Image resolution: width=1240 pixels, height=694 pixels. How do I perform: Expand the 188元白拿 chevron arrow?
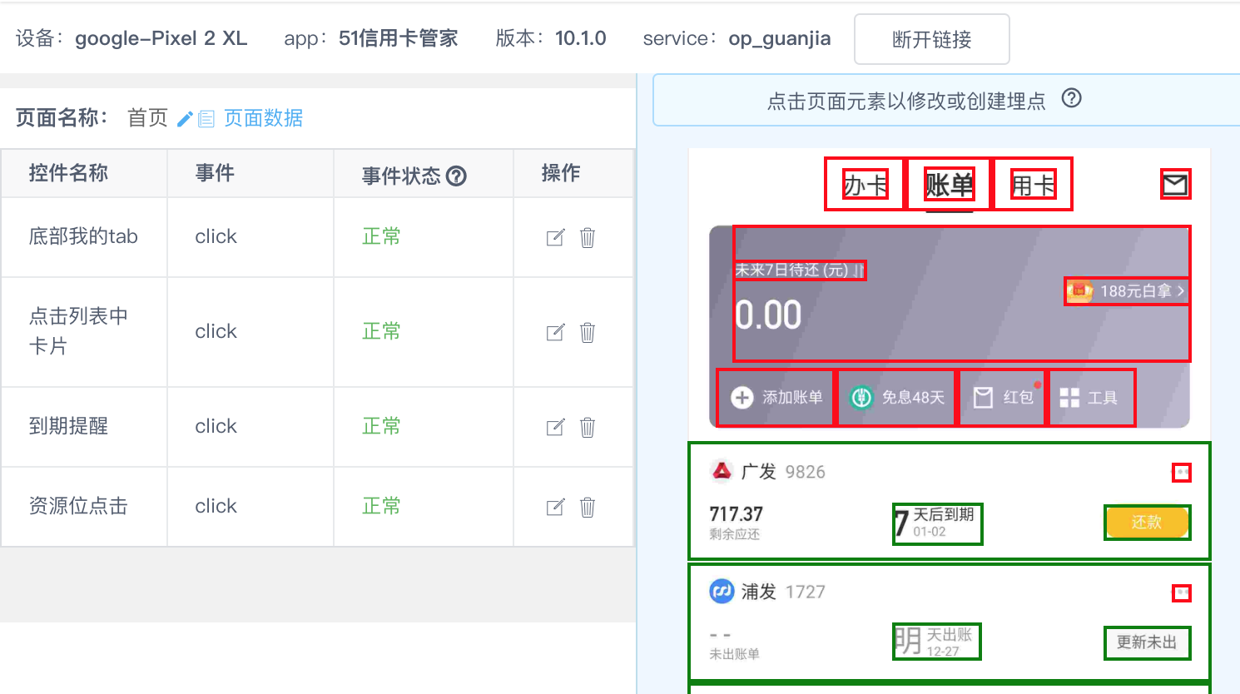1180,291
